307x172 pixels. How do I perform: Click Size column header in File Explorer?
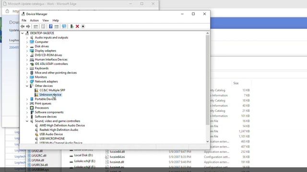[x=236, y=83]
